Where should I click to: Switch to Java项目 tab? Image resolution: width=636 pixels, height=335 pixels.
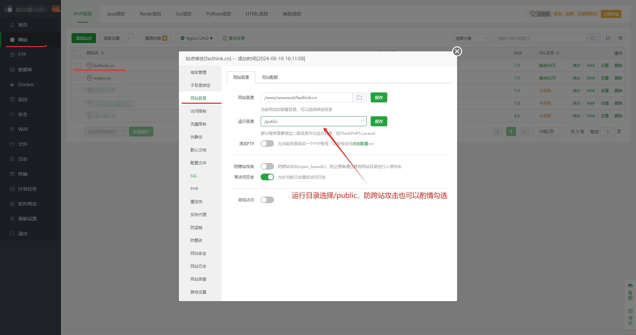tap(116, 14)
